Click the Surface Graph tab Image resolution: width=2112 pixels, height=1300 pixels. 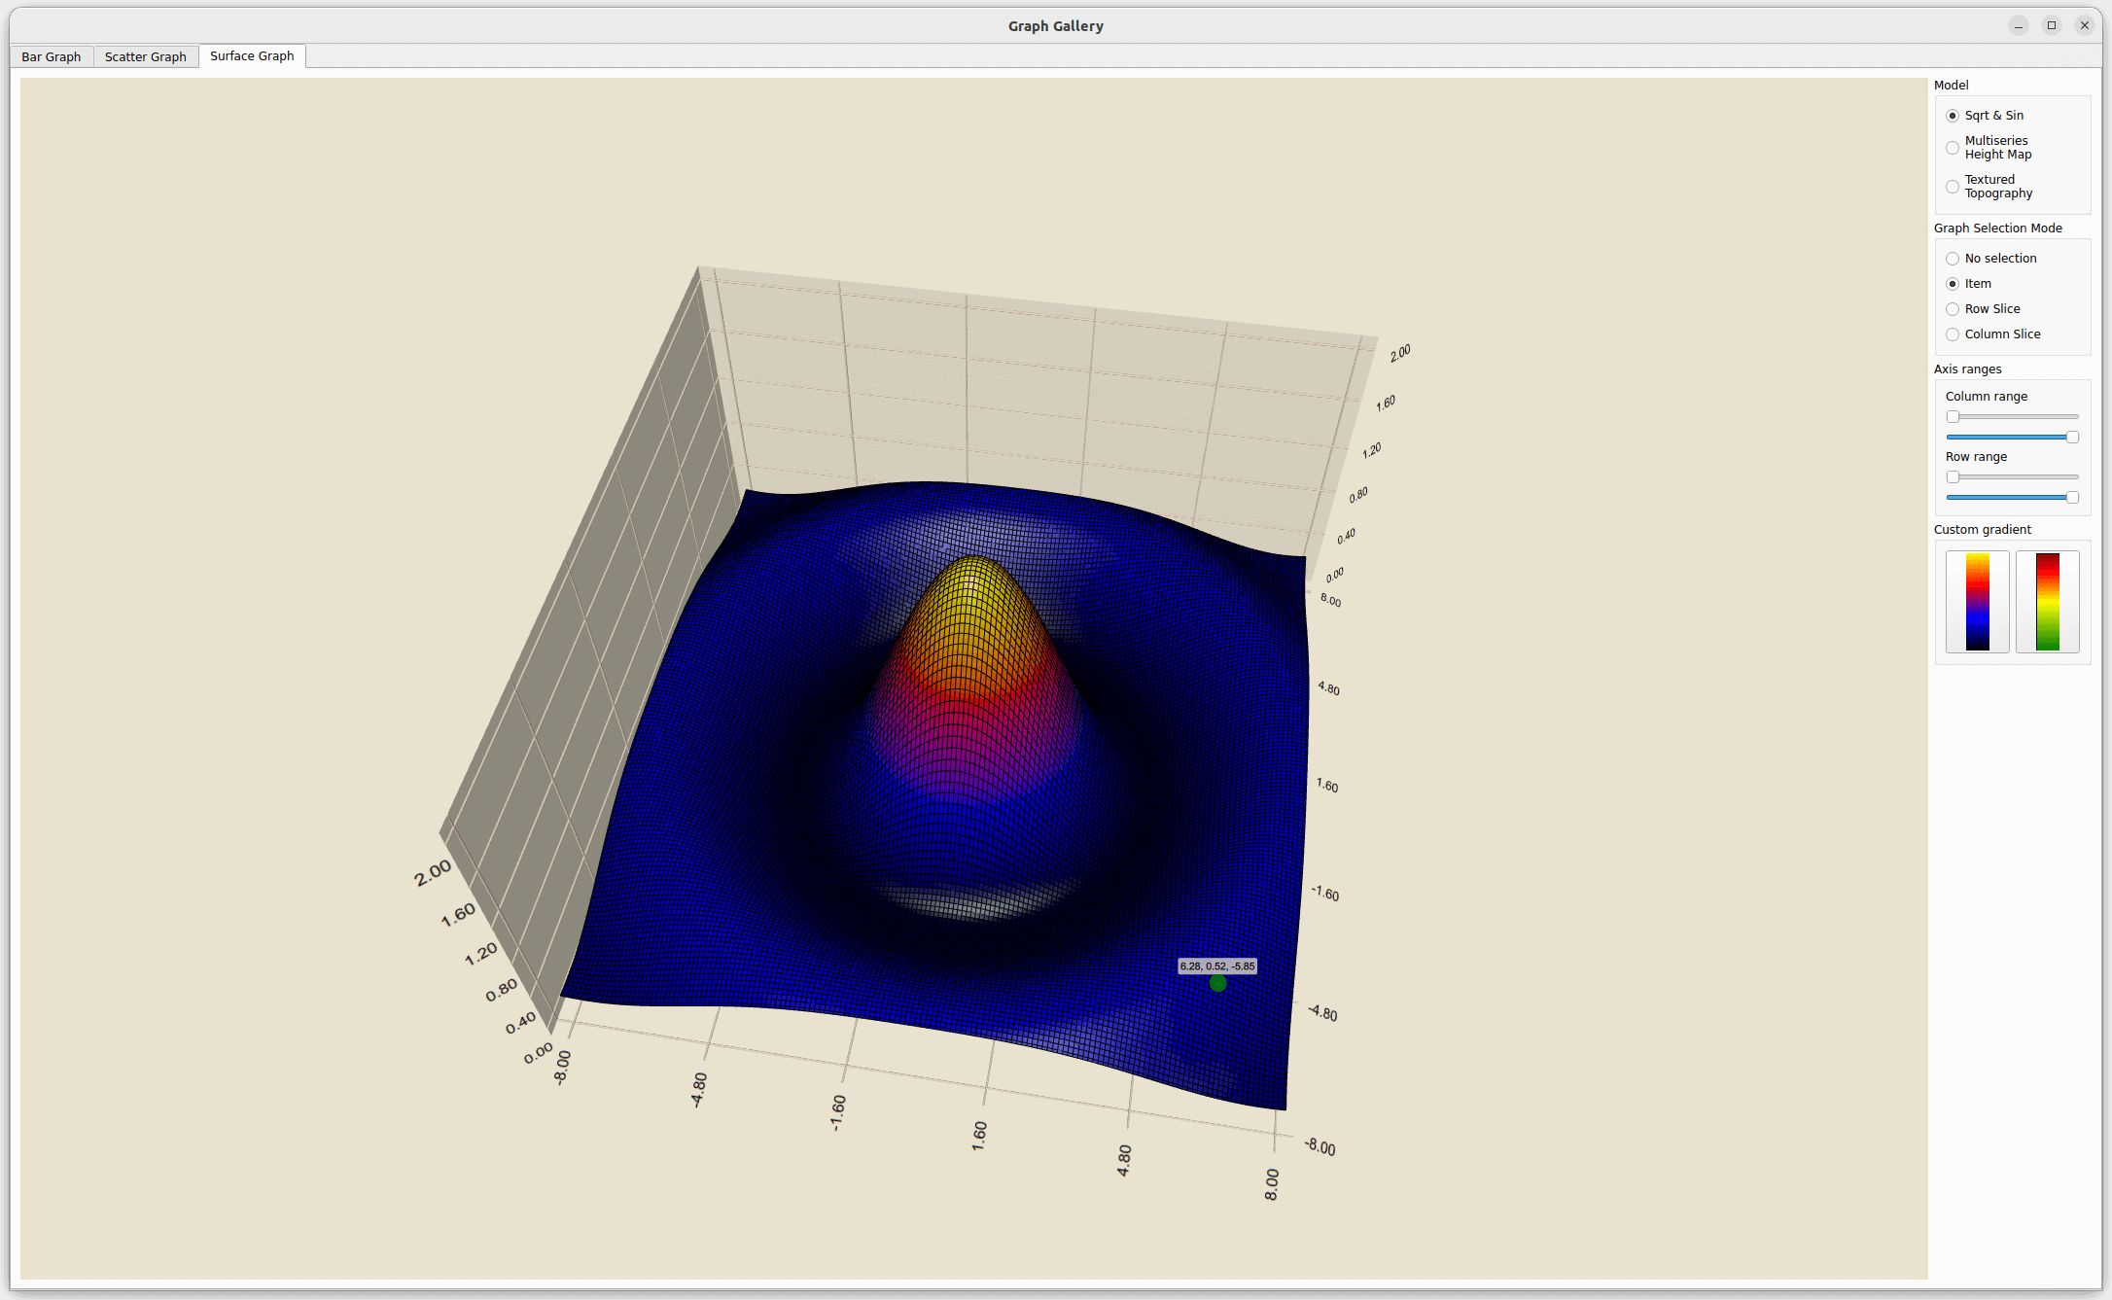pyautogui.click(x=252, y=56)
